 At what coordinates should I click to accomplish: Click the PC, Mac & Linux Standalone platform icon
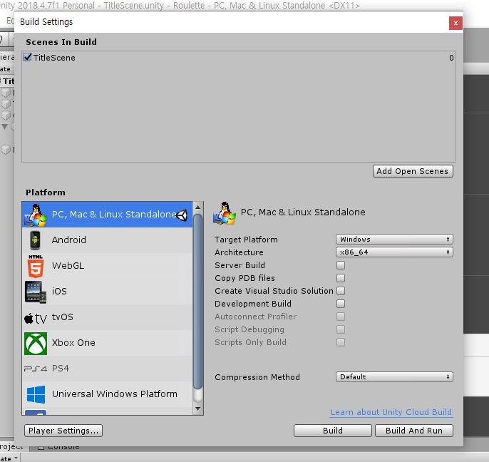point(35,215)
